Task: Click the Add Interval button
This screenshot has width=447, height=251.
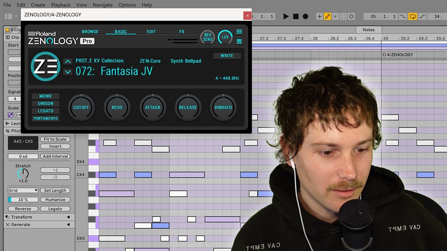Action: coord(55,157)
